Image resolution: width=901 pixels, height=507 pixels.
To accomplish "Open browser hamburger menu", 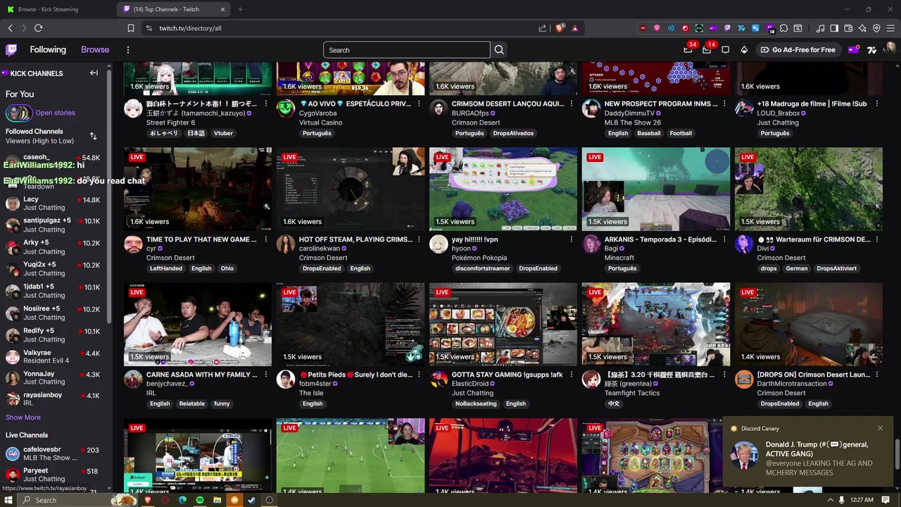I will 890,28.
